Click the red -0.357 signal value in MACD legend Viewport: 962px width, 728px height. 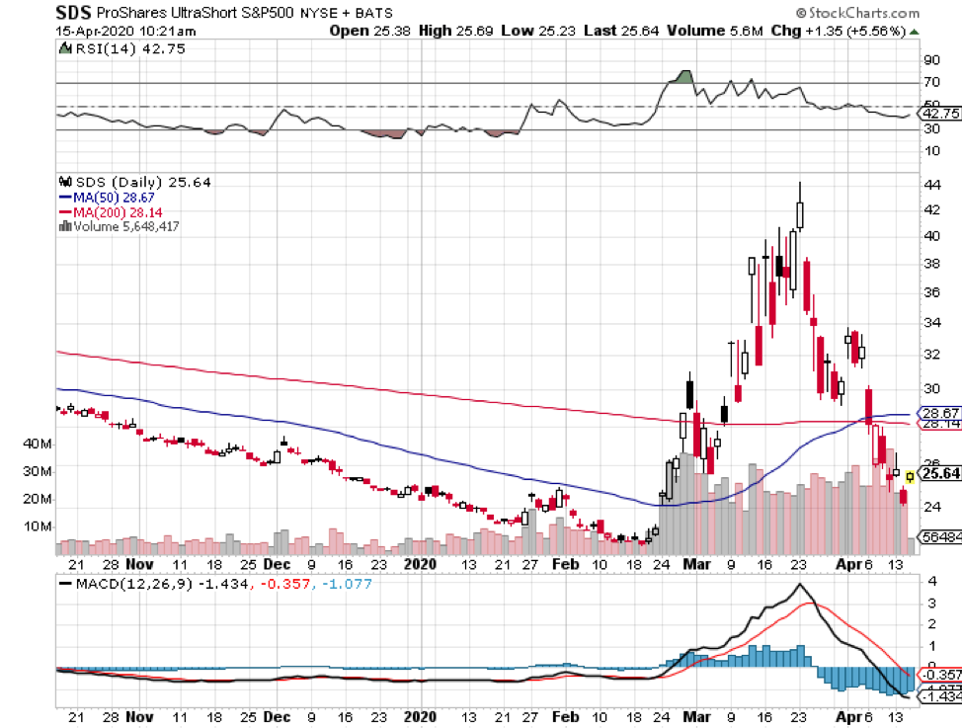(x=285, y=584)
